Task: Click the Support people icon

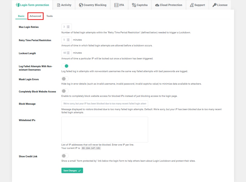Action: 192,5
